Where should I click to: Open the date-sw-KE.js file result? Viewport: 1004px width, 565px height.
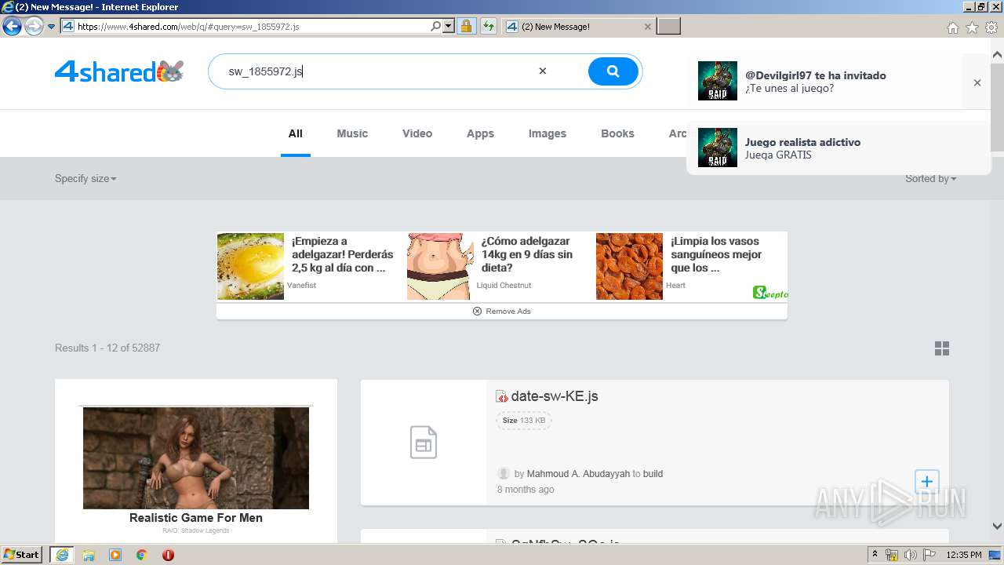click(x=555, y=396)
